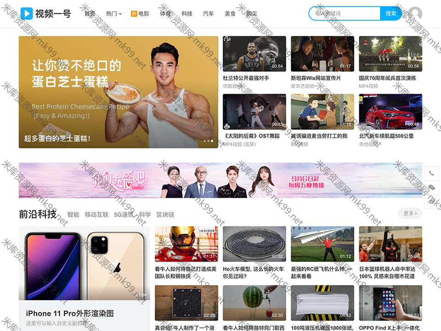The image size is (441, 331).
Task: Click the 杜兰特公开最强对手 title link
Action: click(246, 78)
